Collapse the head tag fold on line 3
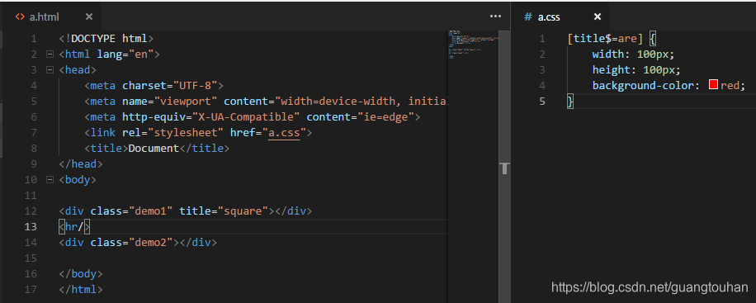 point(50,70)
